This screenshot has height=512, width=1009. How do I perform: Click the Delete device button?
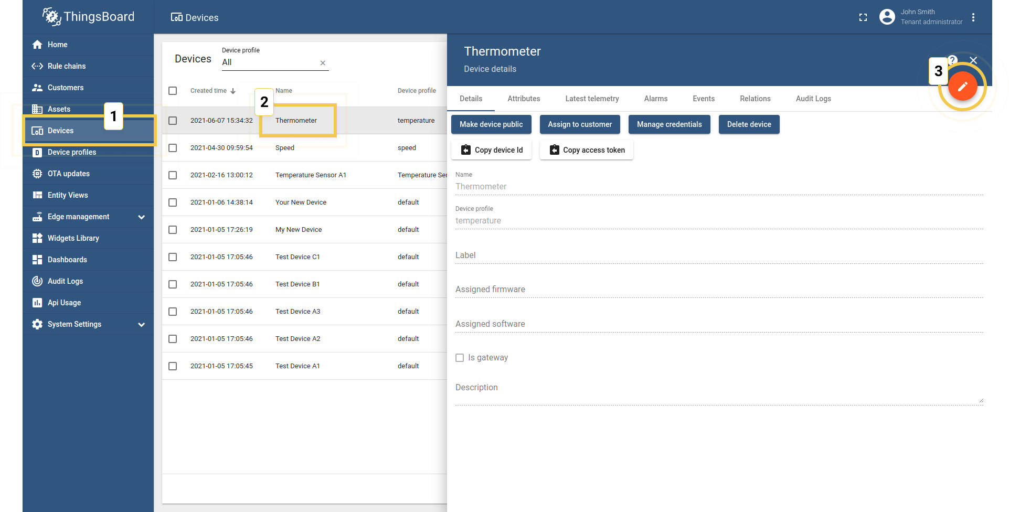point(749,124)
